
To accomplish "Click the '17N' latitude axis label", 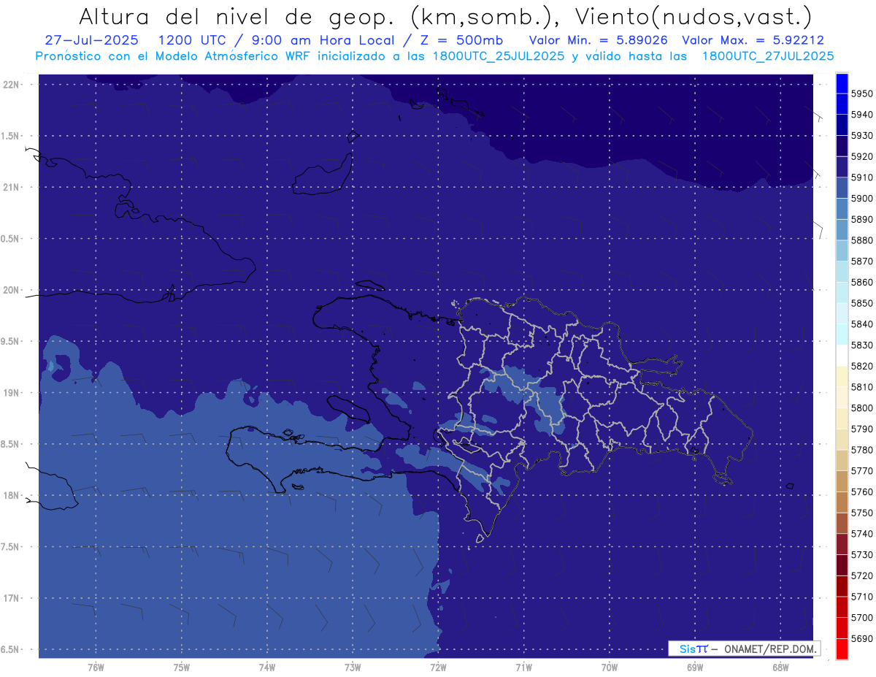I will (x=12, y=598).
